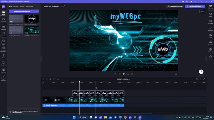
Task: Open the Text sidebar panel
Action: (x=4, y=56)
